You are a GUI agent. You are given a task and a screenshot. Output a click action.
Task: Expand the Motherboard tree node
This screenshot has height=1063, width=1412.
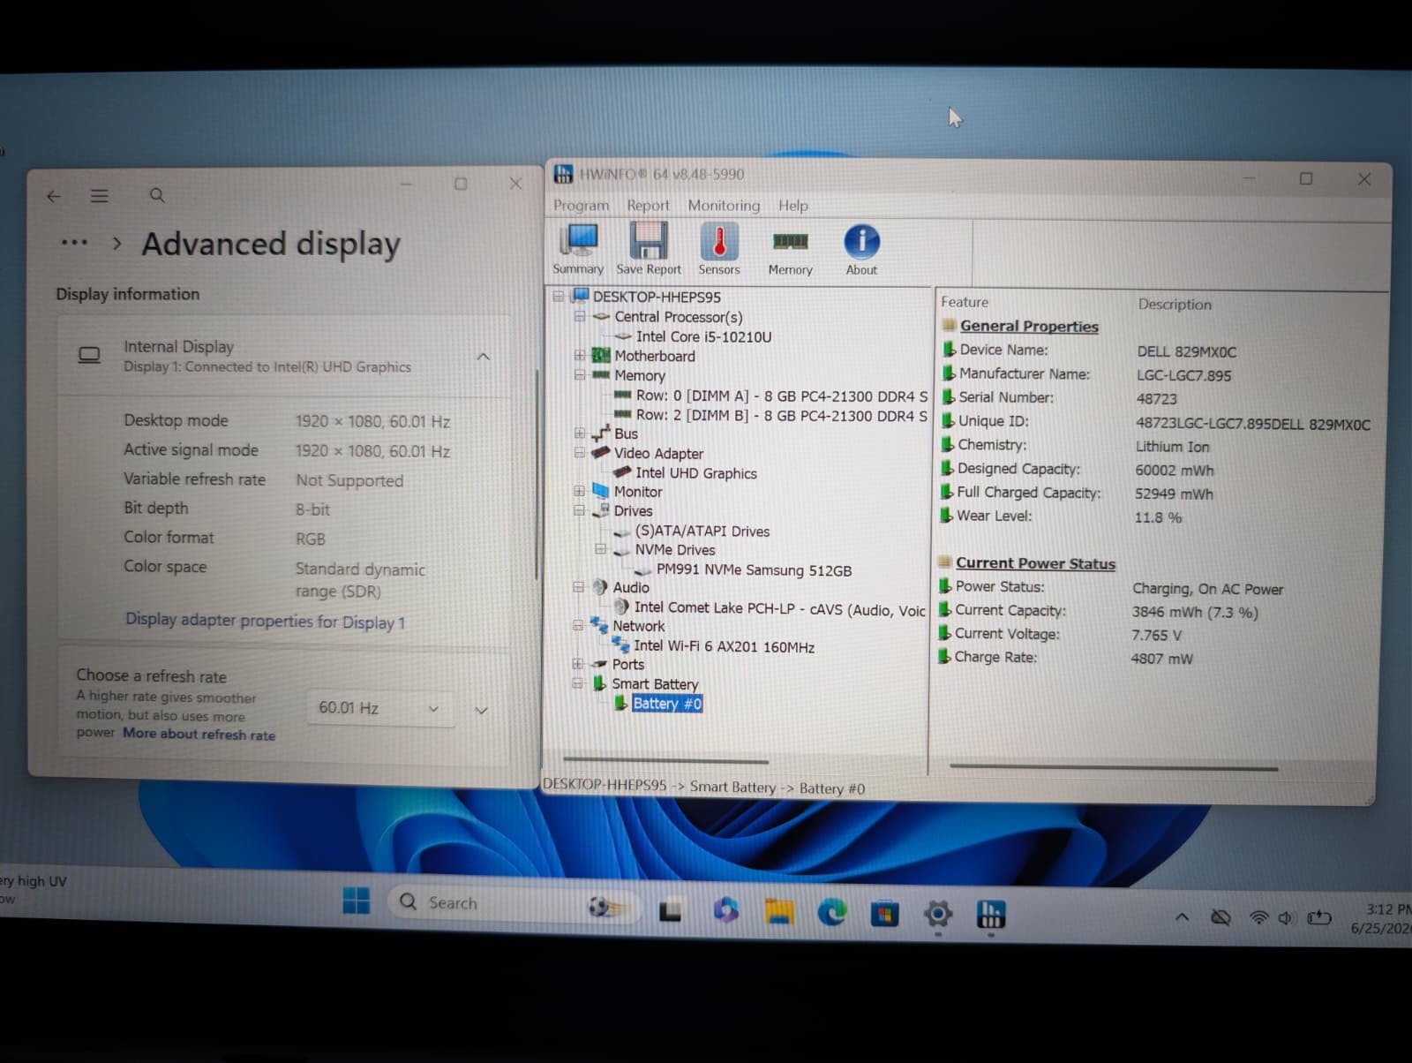(x=579, y=355)
